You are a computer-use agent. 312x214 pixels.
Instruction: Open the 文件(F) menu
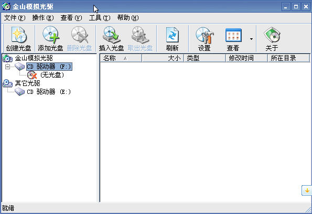15,18
